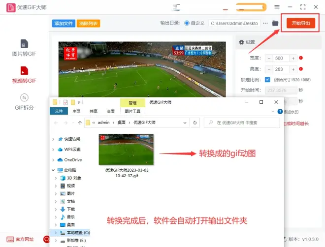Expand the WPS云盘 tree node
Screen dimensions: 325x247
point(53,150)
